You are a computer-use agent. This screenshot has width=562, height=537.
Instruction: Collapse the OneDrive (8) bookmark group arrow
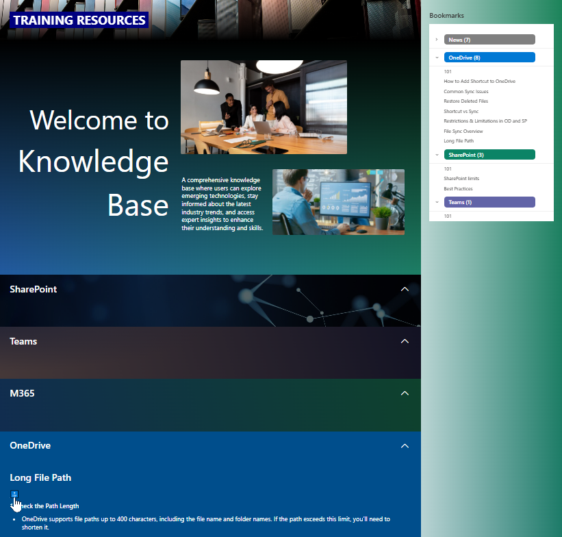pyautogui.click(x=437, y=58)
